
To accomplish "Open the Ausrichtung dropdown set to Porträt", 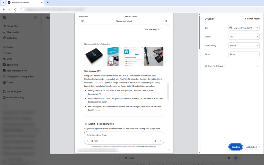I will pos(244,45).
